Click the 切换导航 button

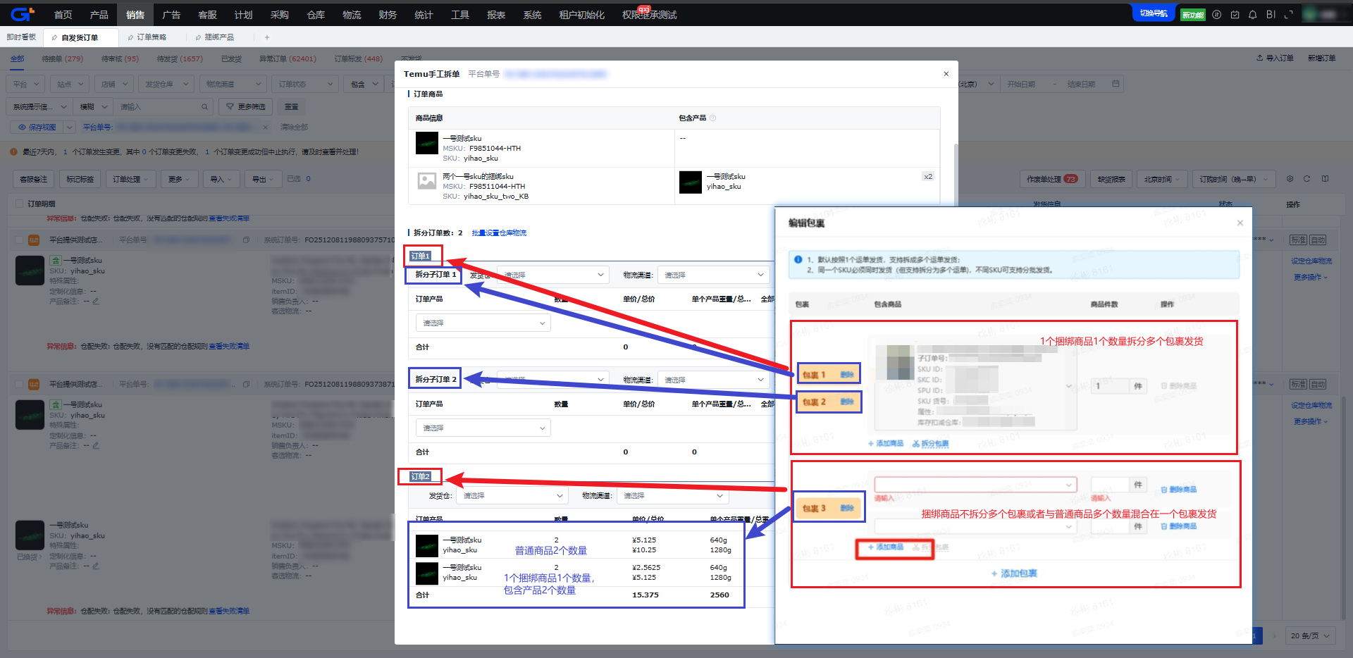pos(1153,13)
